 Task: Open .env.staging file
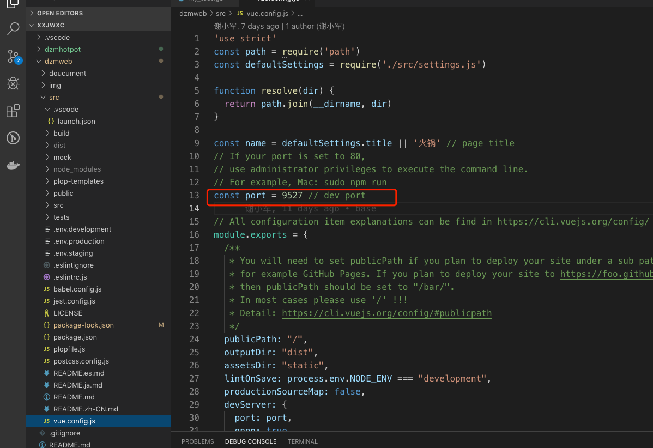tap(98, 253)
